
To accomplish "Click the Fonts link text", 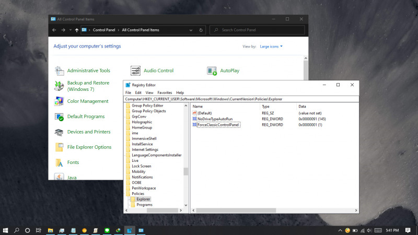I will (73, 162).
